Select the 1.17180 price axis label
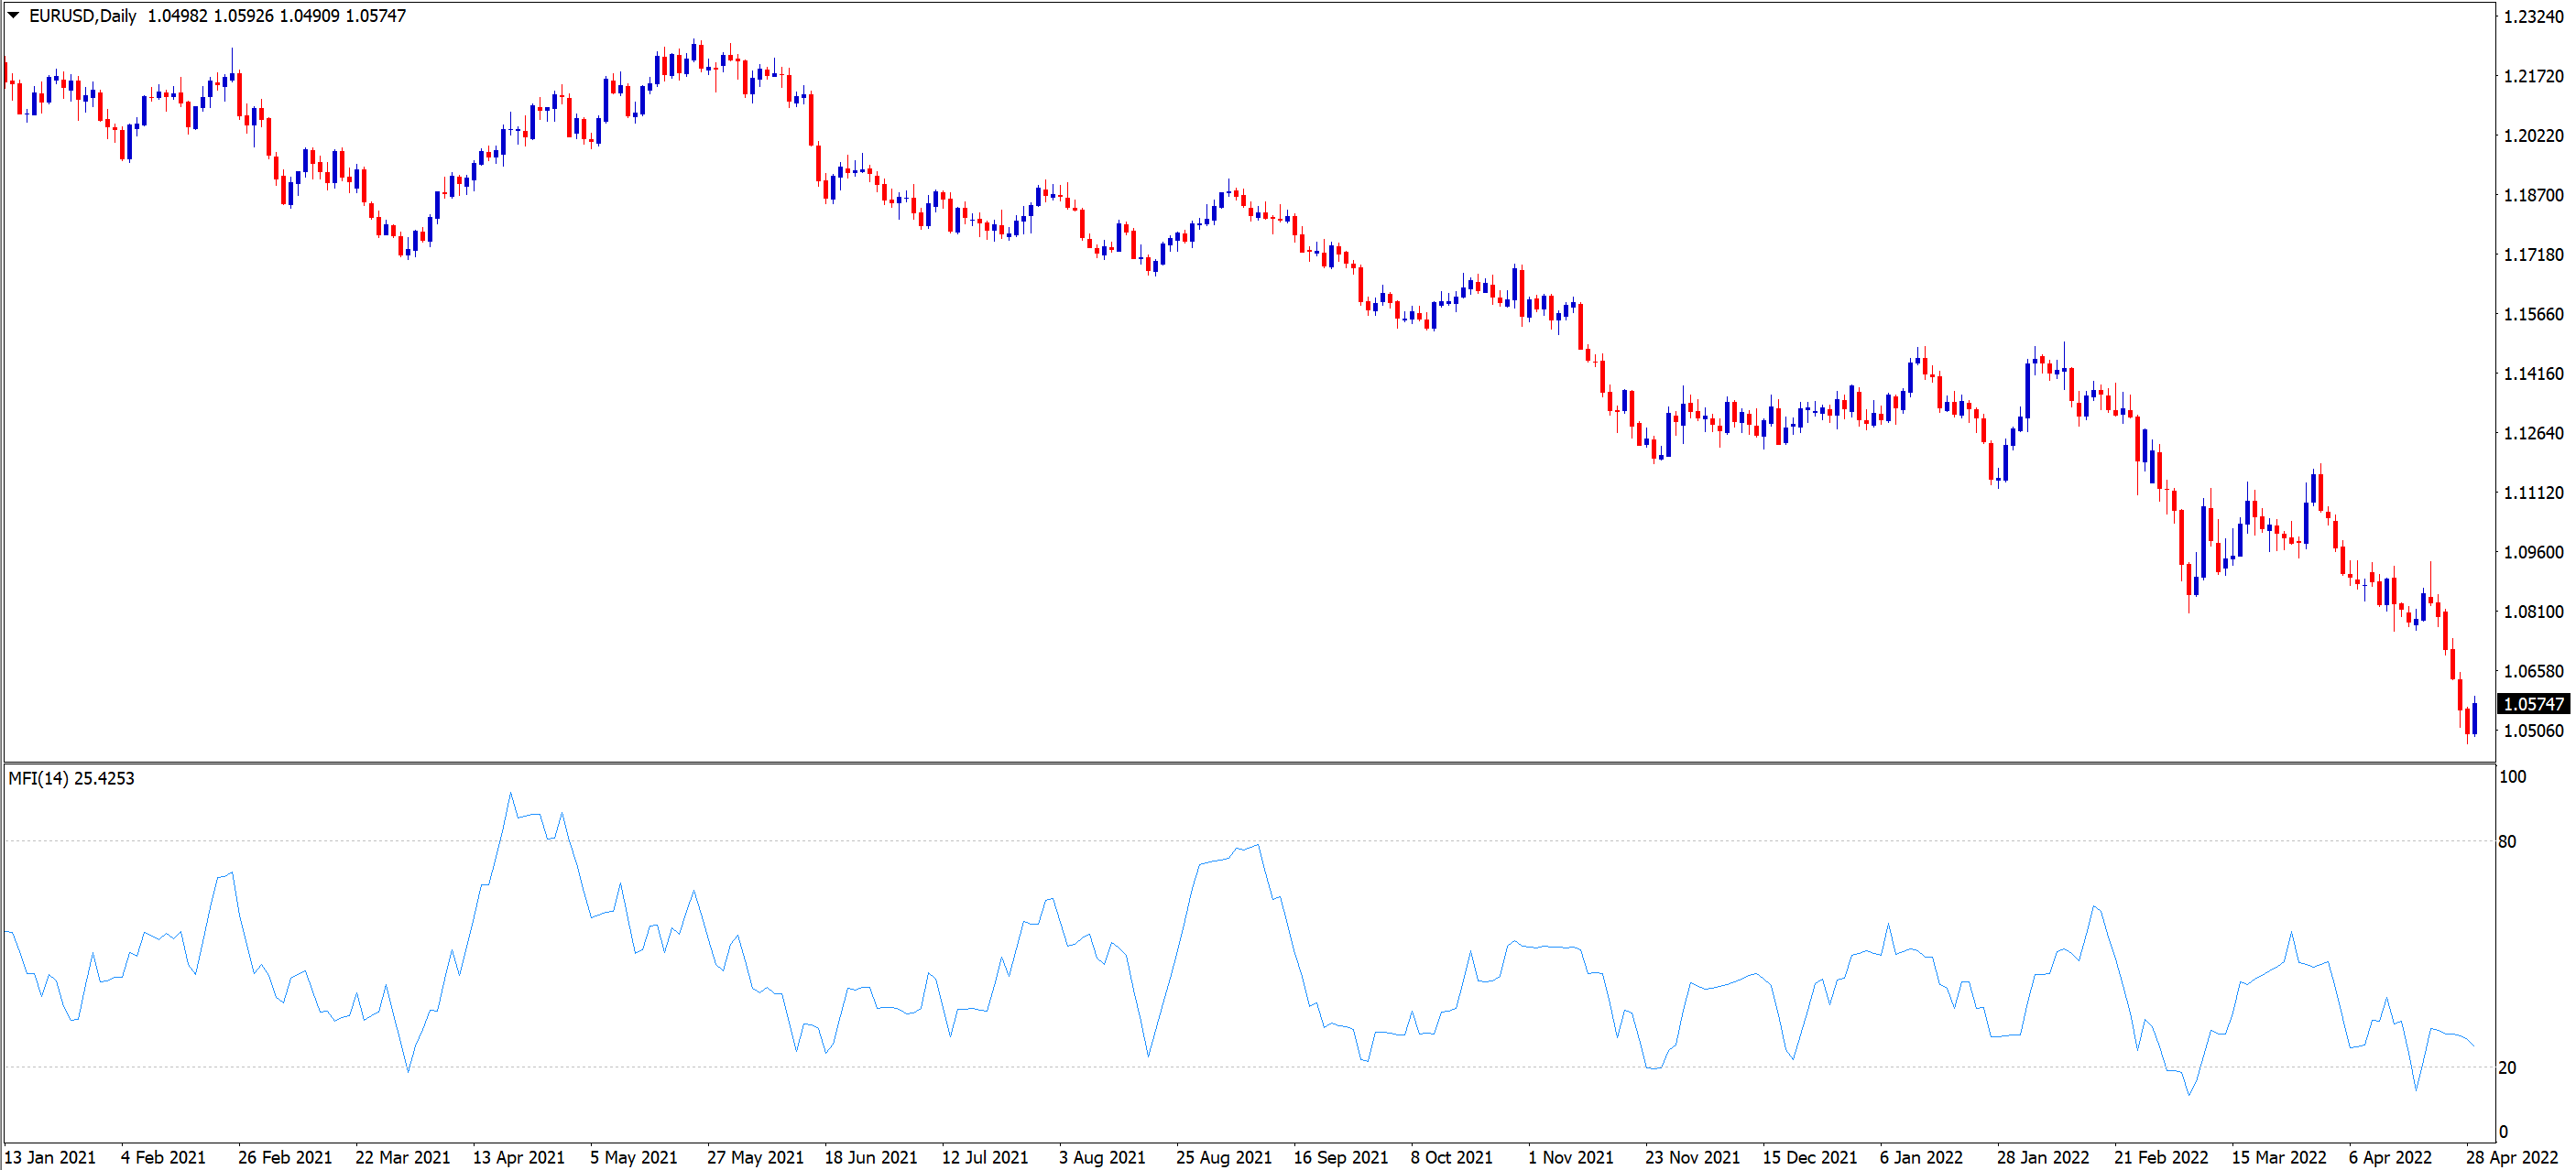The height and width of the screenshot is (1170, 2576). tap(2533, 255)
